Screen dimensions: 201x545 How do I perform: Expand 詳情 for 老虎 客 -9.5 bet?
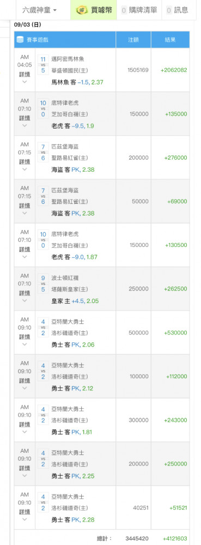coord(25,118)
